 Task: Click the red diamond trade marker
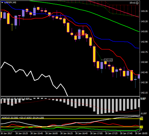pos(86,34)
